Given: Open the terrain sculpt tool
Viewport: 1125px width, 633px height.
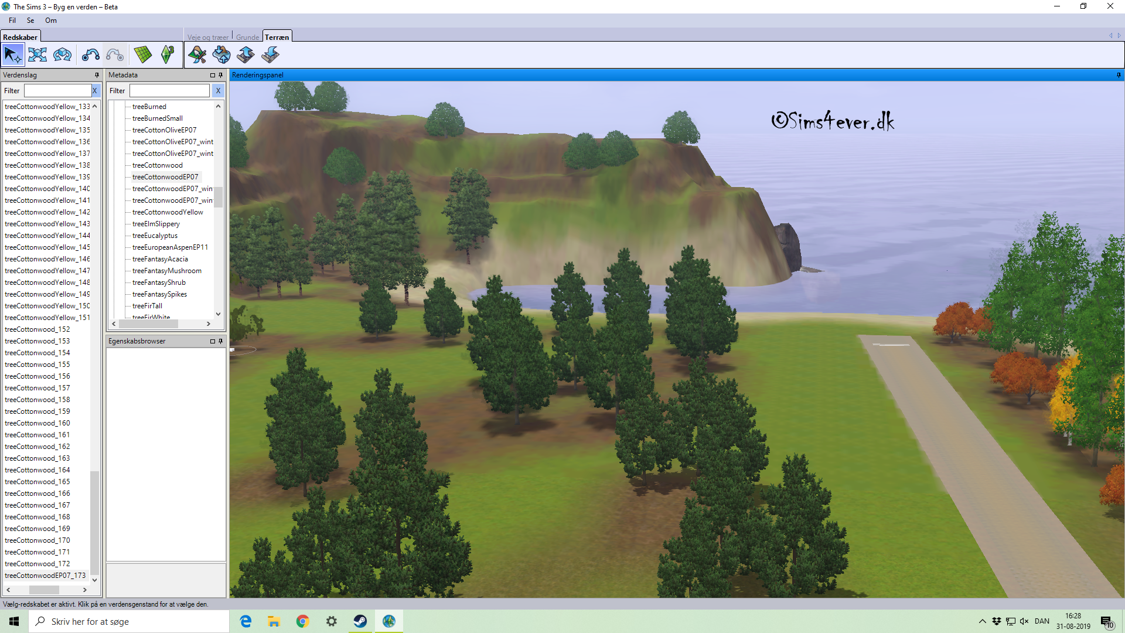Looking at the screenshot, I should [x=221, y=55].
